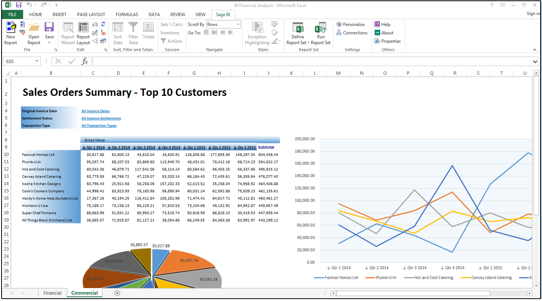Collapse the ribbon with the chevron
542x301 pixels.
535,50
